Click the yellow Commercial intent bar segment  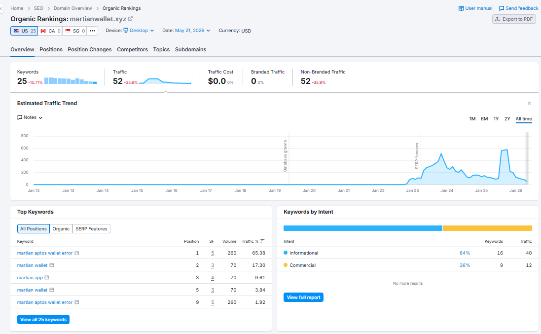pyautogui.click(x=488, y=228)
